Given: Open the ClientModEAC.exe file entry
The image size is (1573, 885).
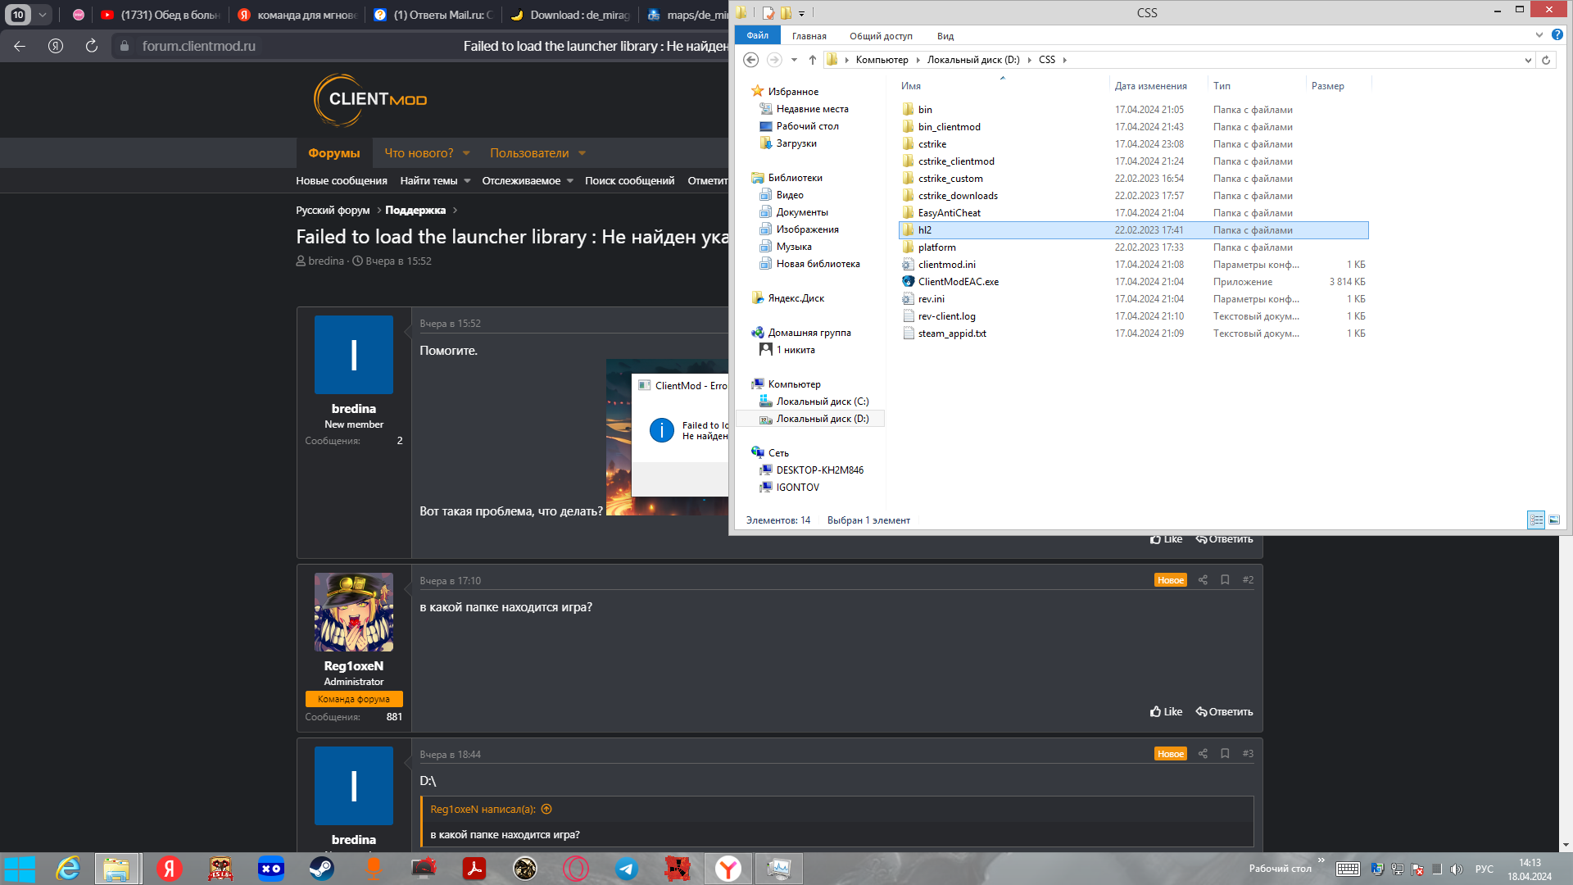Looking at the screenshot, I should [x=958, y=282].
